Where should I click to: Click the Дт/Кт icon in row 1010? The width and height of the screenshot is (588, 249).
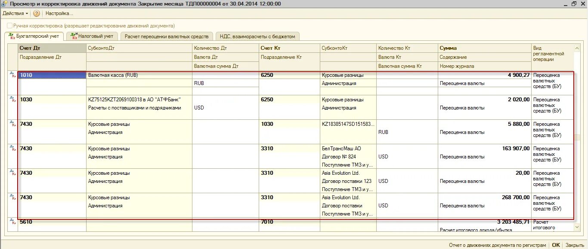12,75
